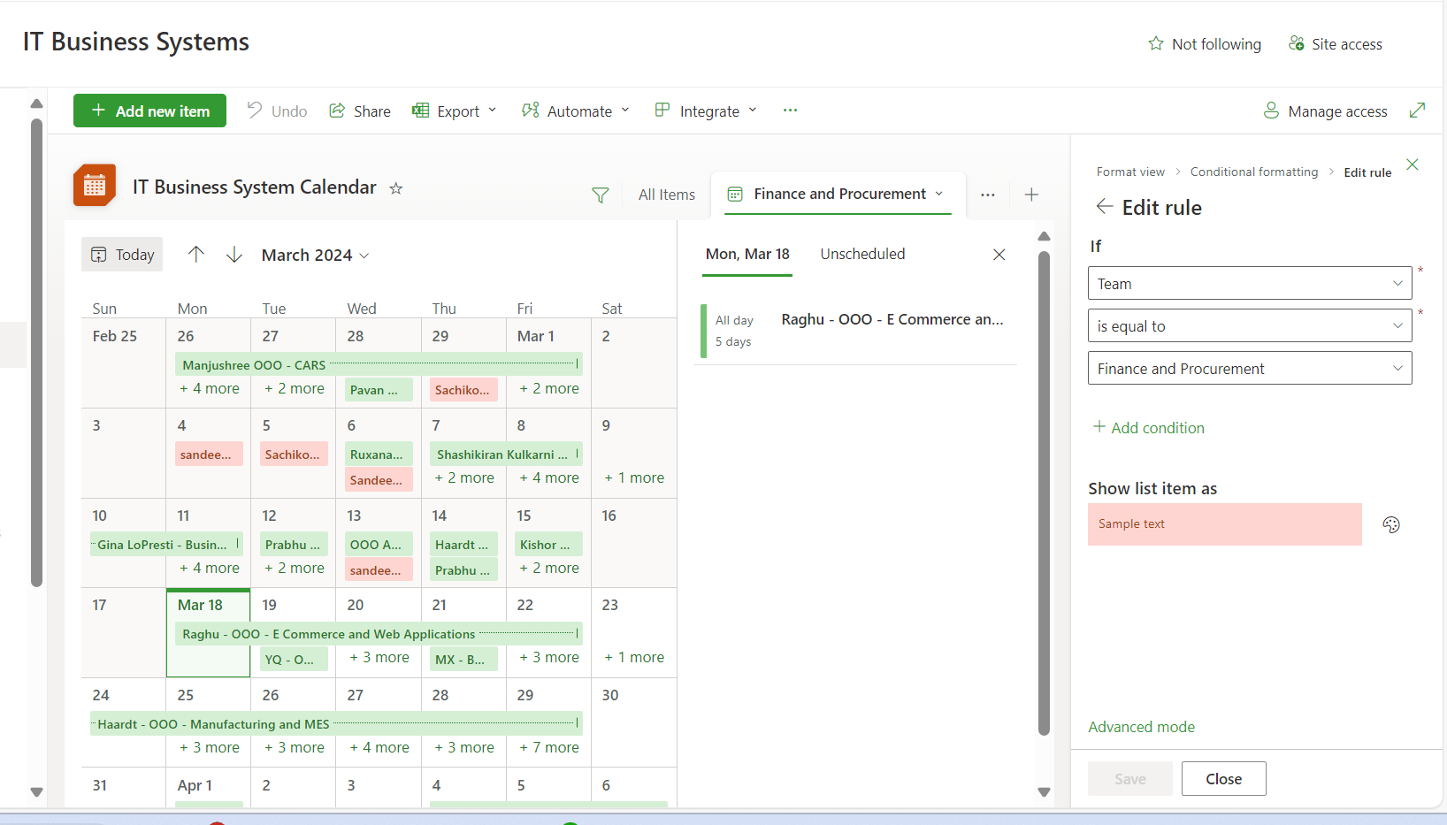The height and width of the screenshot is (825, 1447).
Task: Open Manage access panel icon
Action: pos(1272,111)
